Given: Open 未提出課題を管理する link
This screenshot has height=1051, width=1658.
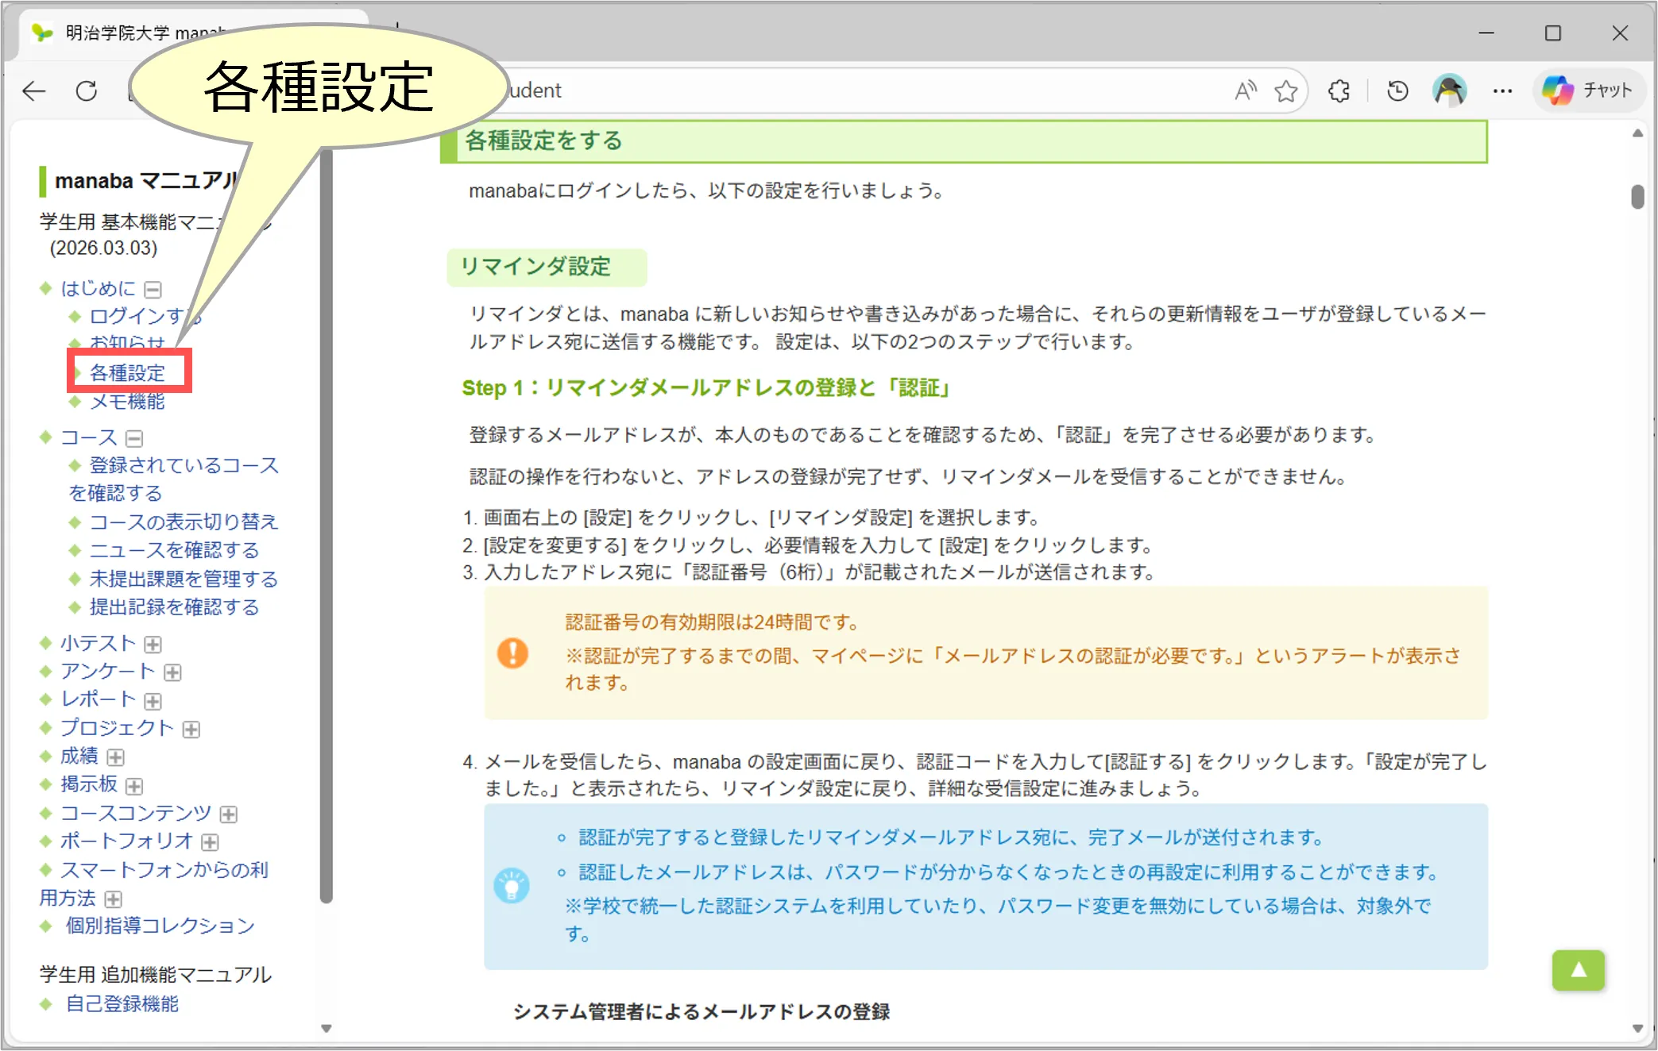Looking at the screenshot, I should click(x=184, y=579).
